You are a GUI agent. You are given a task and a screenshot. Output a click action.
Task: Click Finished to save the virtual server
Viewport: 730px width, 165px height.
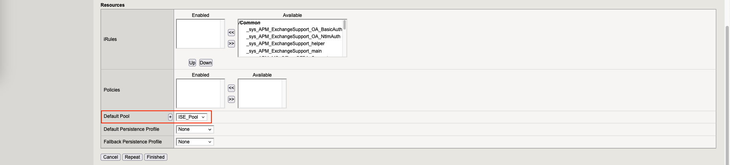[156, 157]
